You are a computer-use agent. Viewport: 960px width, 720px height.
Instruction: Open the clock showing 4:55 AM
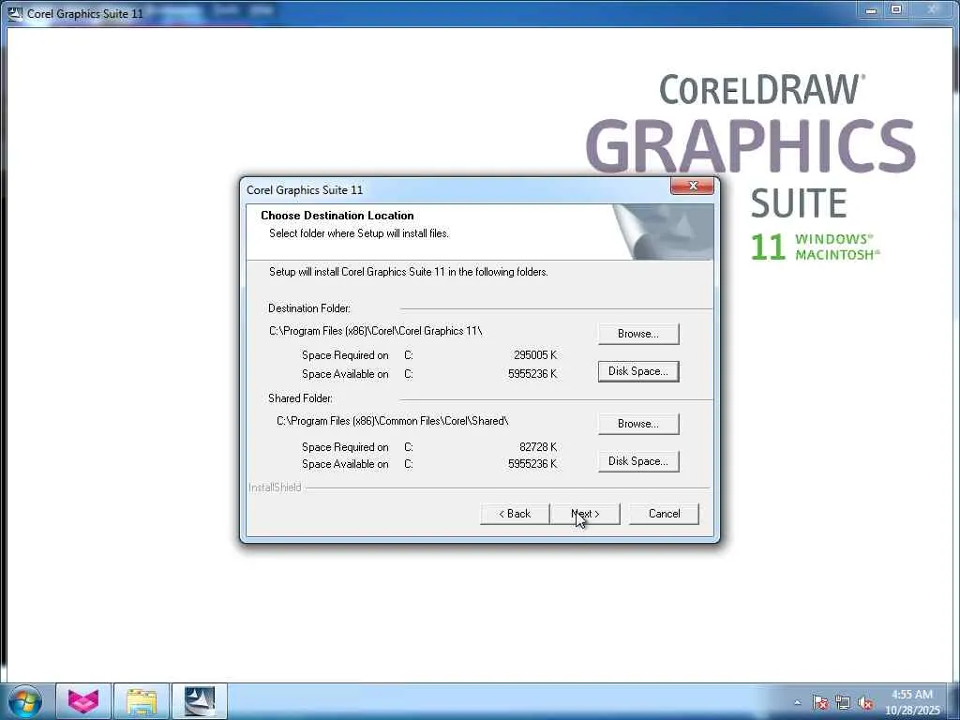coord(912,702)
